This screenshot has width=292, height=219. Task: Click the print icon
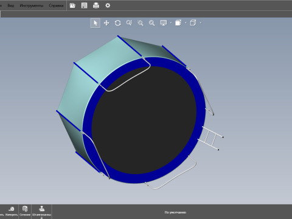click(x=96, y=5)
